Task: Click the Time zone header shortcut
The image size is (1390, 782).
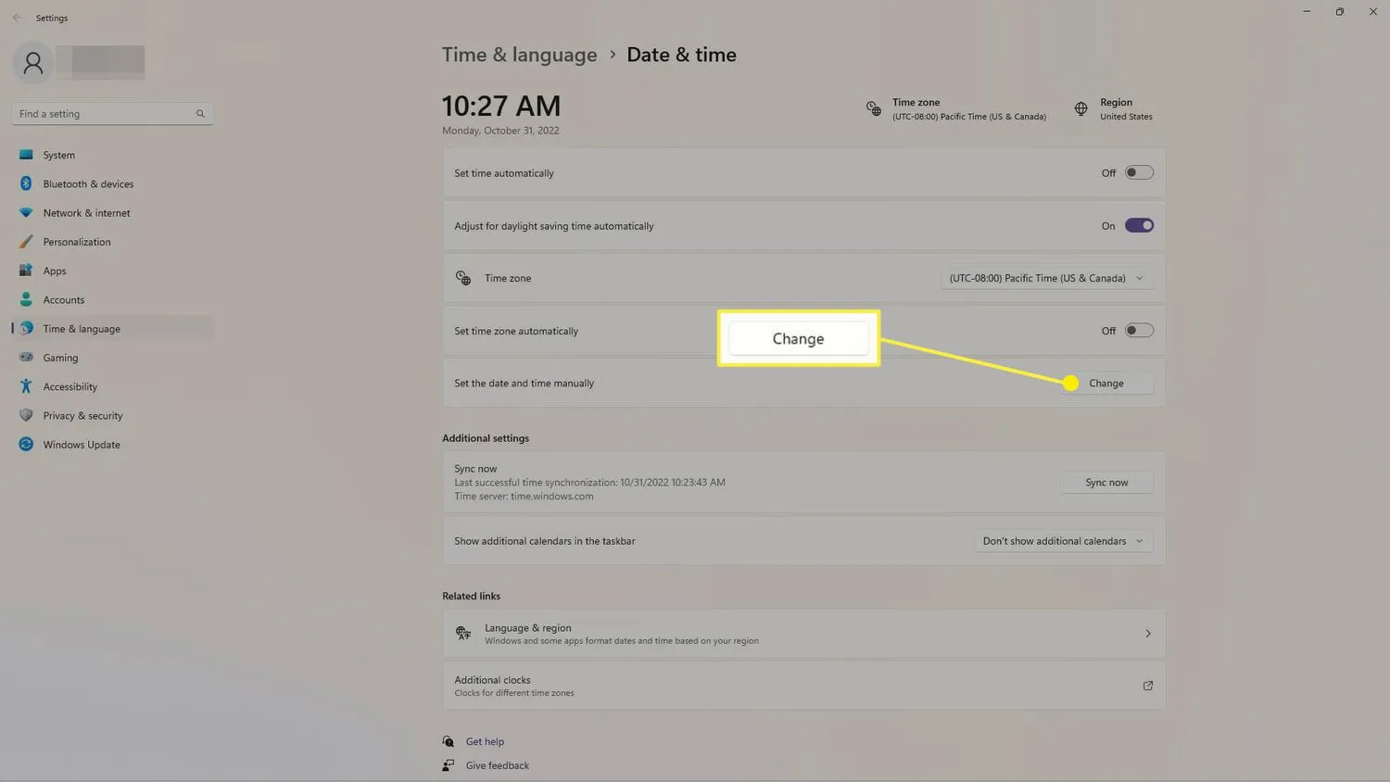Action: click(x=956, y=109)
